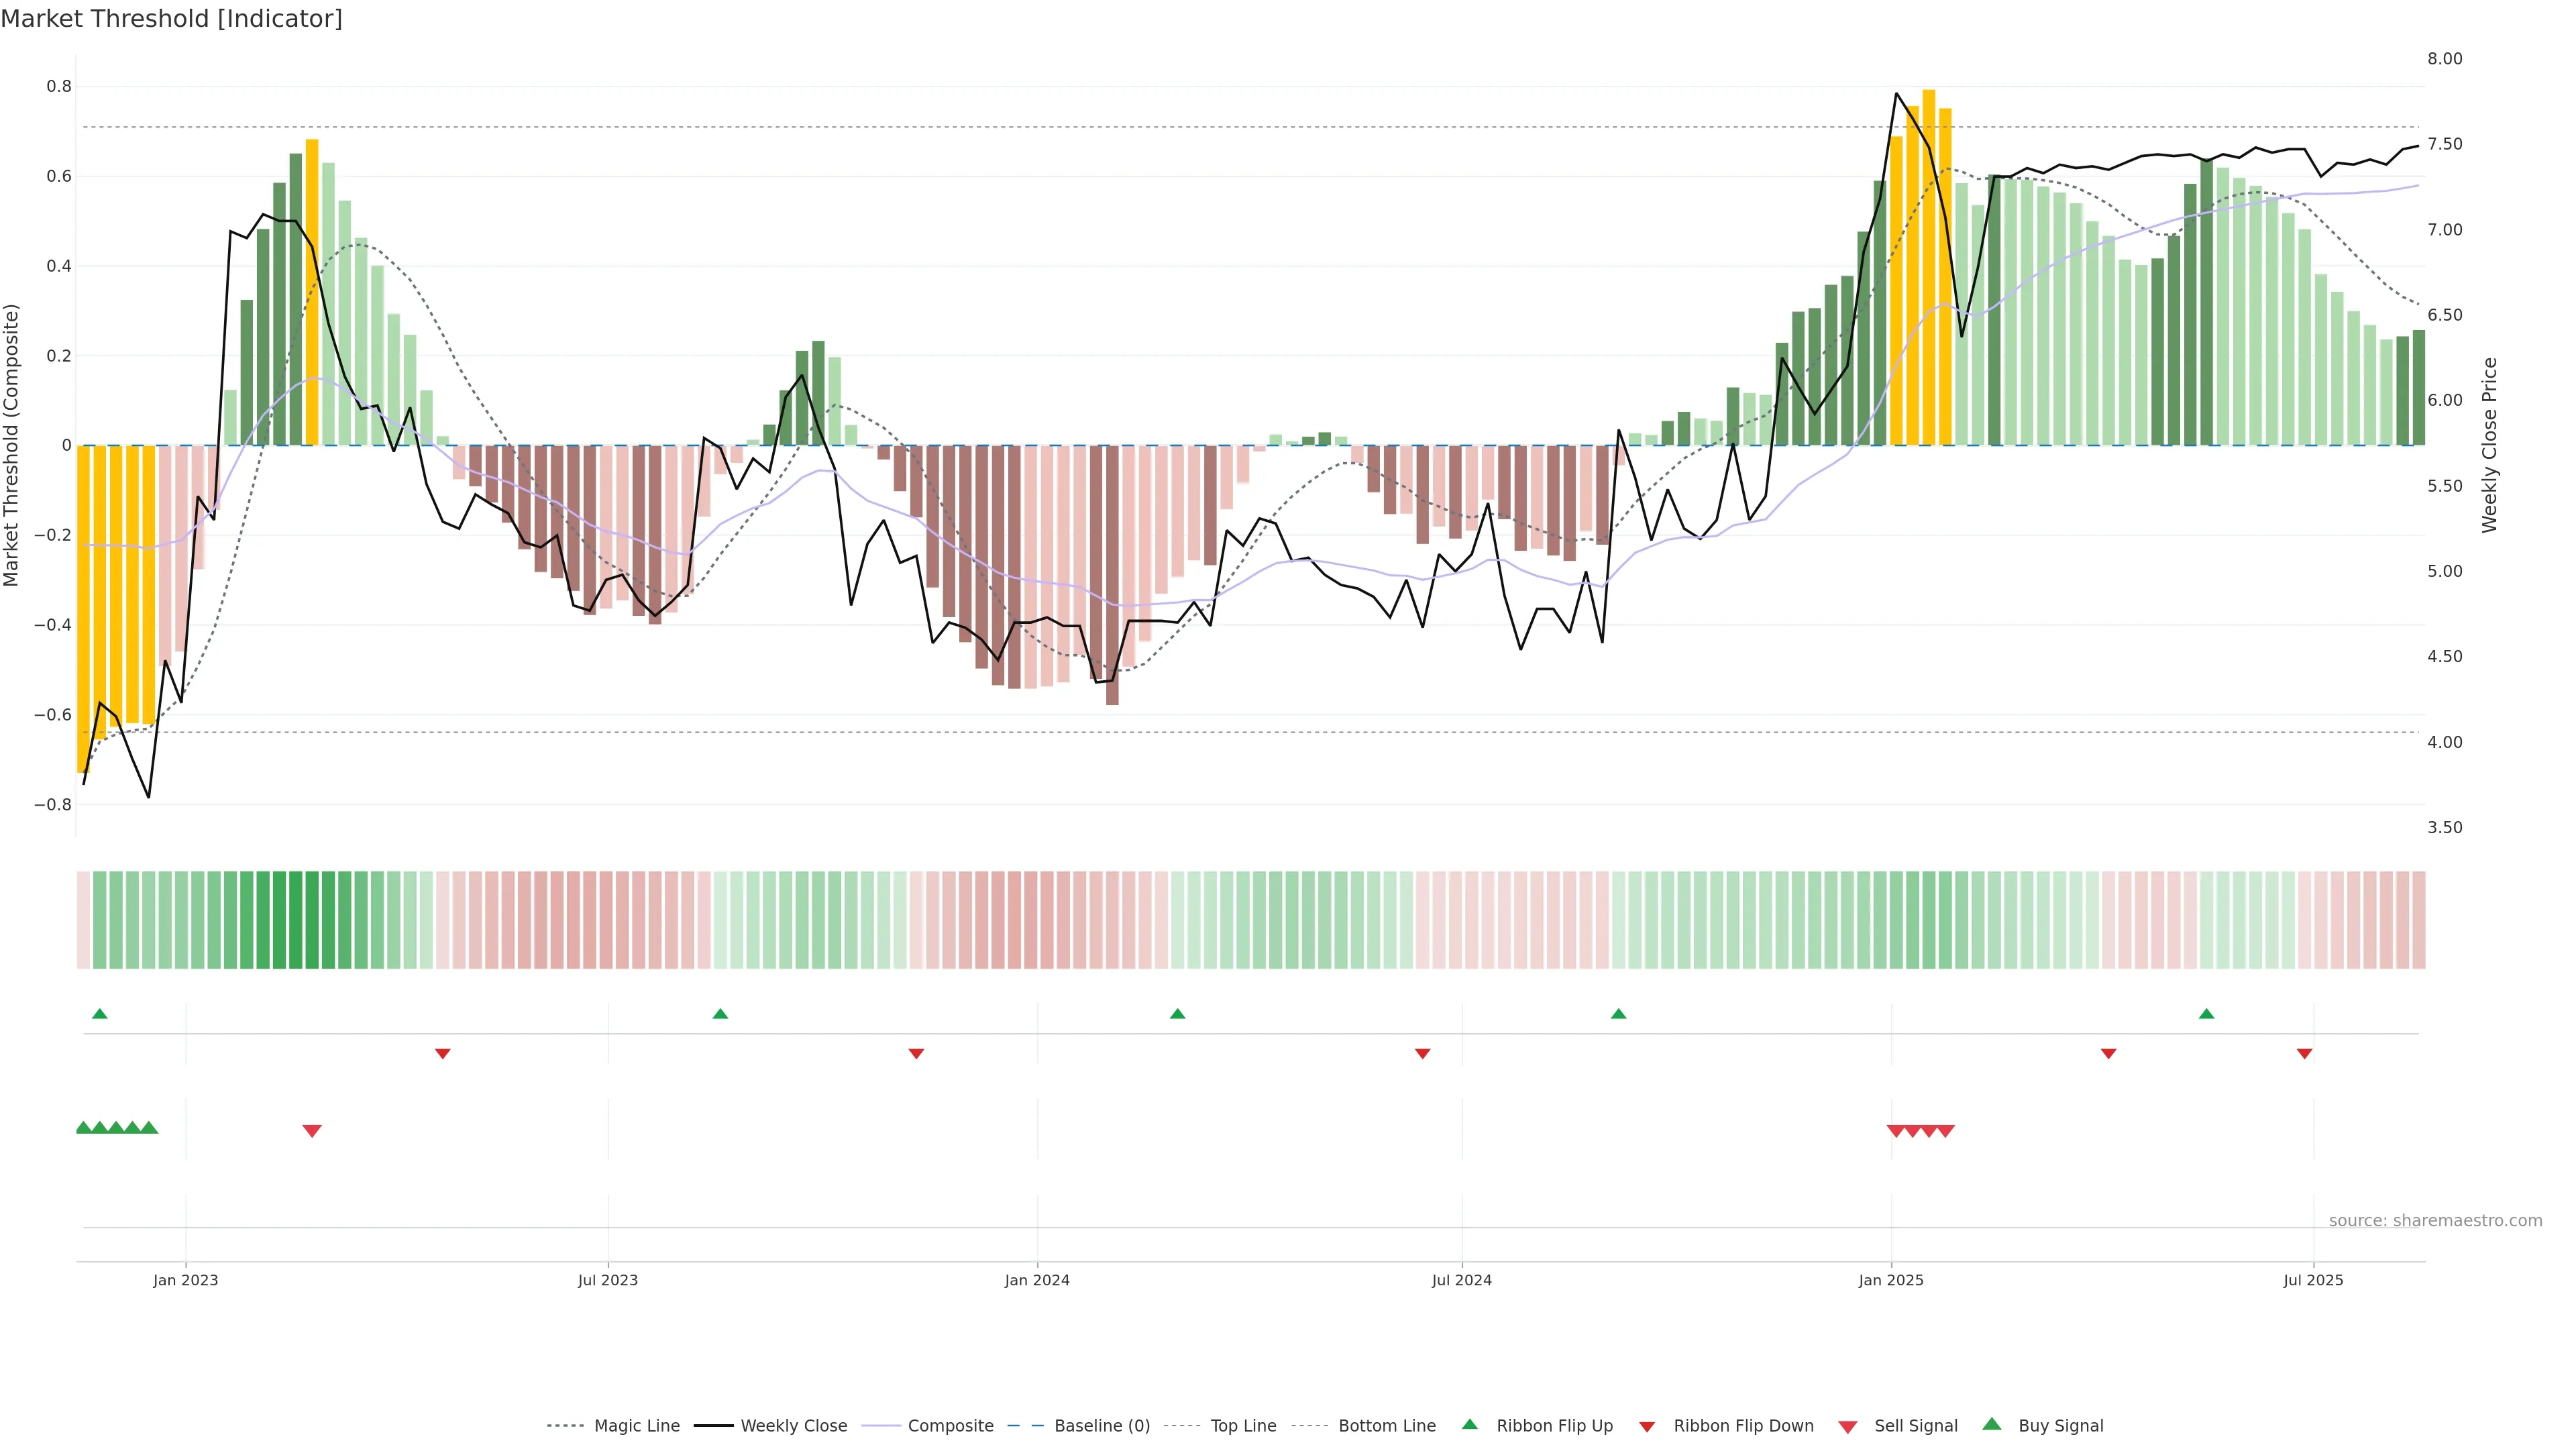Click the Buy Signal legend icon
Viewport: 2576px width, 1449px height.
tap(1992, 1425)
